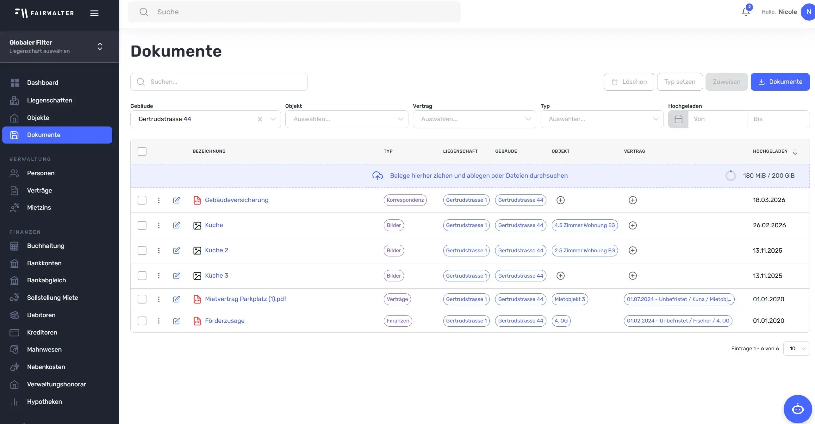
Task: Add contract to Gebäudeversicherung via plus icon
Action: click(632, 200)
